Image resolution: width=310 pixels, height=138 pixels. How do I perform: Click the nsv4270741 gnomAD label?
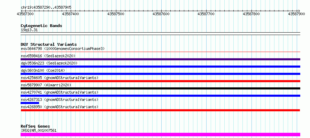click(x=60, y=92)
